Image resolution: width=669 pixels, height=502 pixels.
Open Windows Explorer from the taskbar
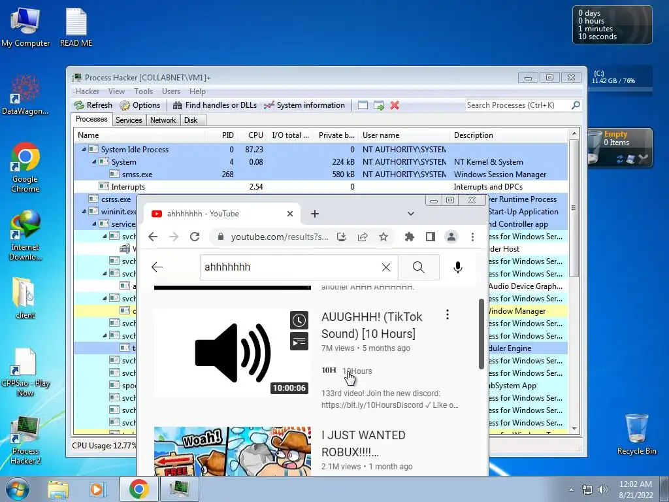click(58, 489)
